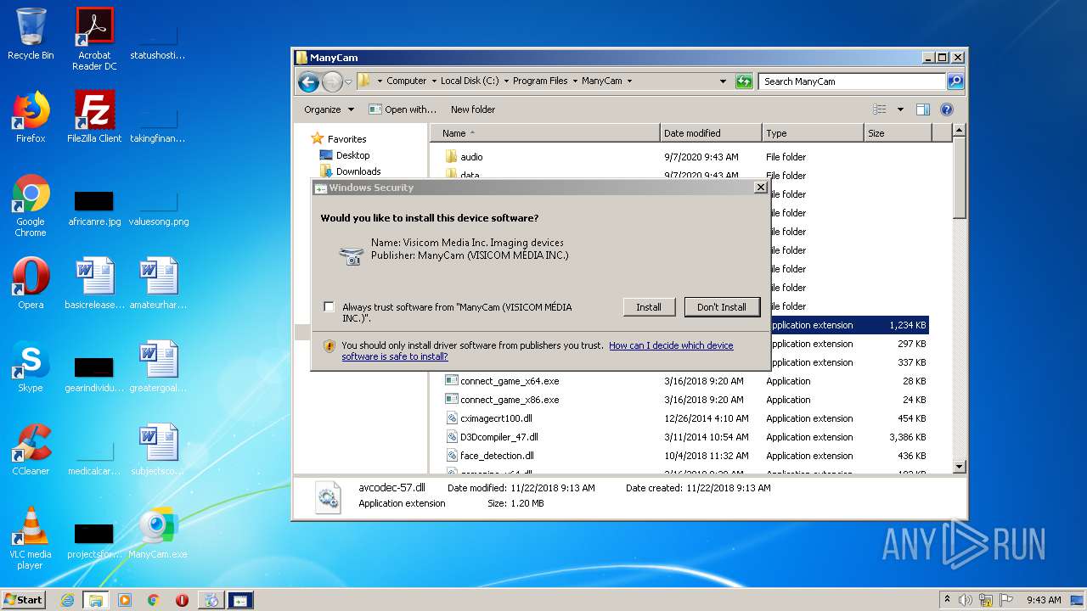Click the Start button
Screen dimensions: 1087x611
tap(24, 600)
